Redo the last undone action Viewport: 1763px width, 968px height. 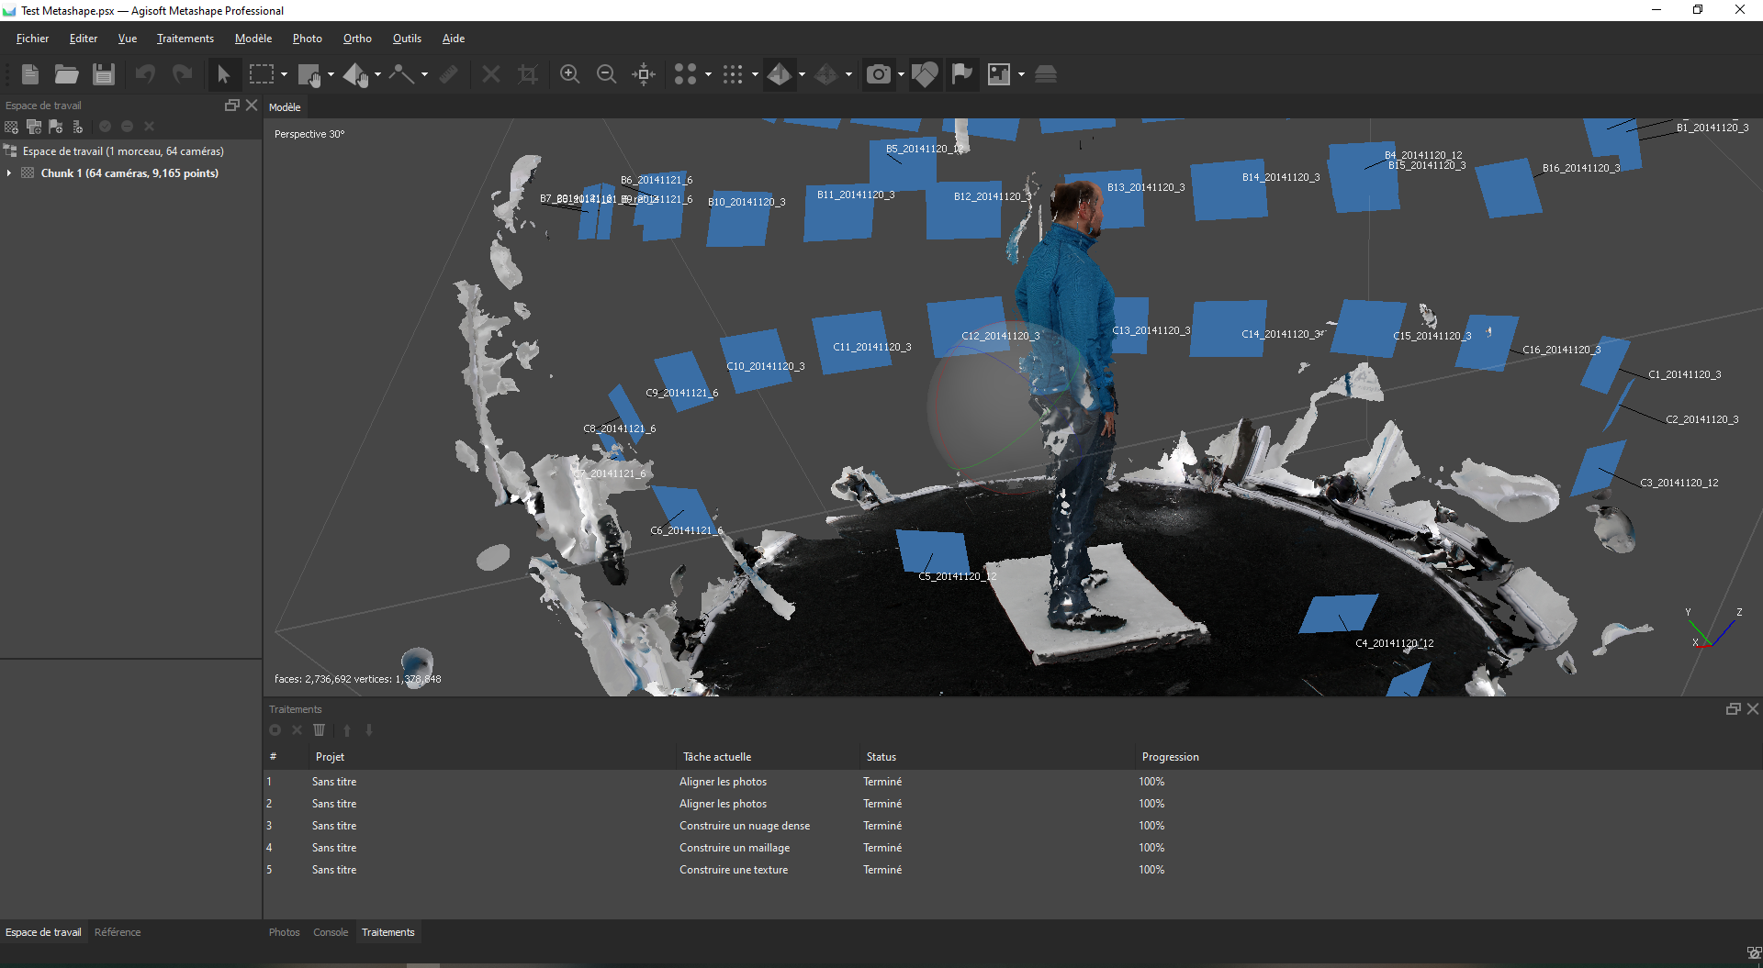click(183, 74)
